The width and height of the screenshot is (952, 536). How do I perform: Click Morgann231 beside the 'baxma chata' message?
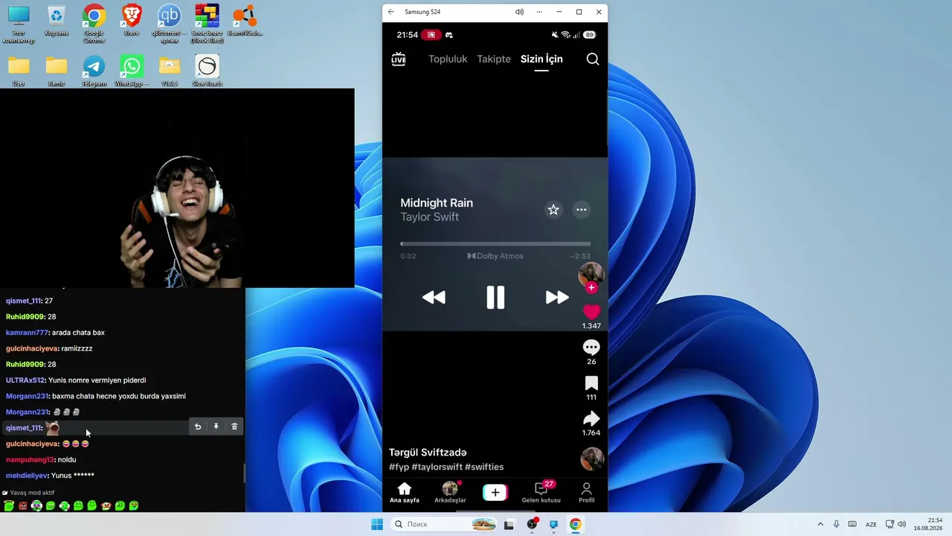(28, 396)
